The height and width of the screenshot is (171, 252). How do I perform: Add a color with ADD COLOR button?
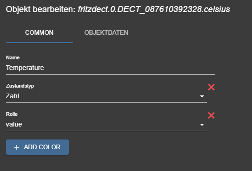pyautogui.click(x=37, y=147)
